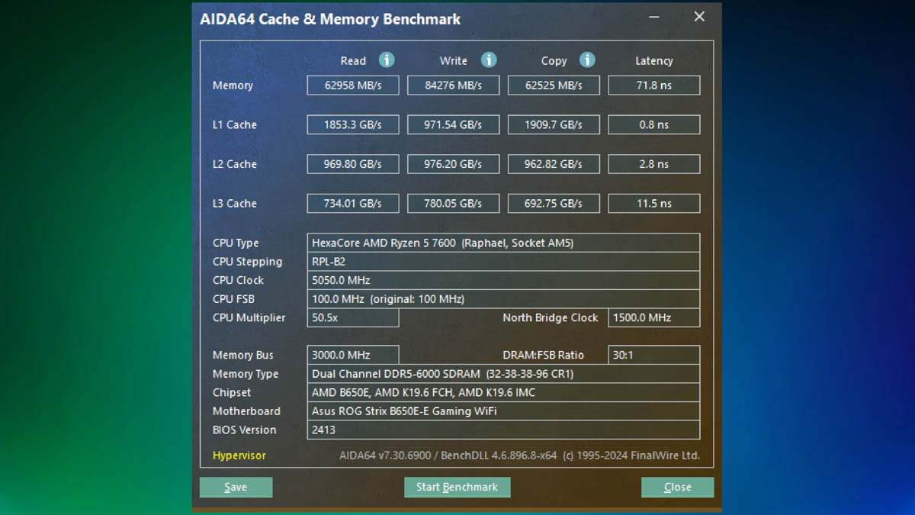The height and width of the screenshot is (515, 915).
Task: Click the Latency column header
Action: coord(654,60)
